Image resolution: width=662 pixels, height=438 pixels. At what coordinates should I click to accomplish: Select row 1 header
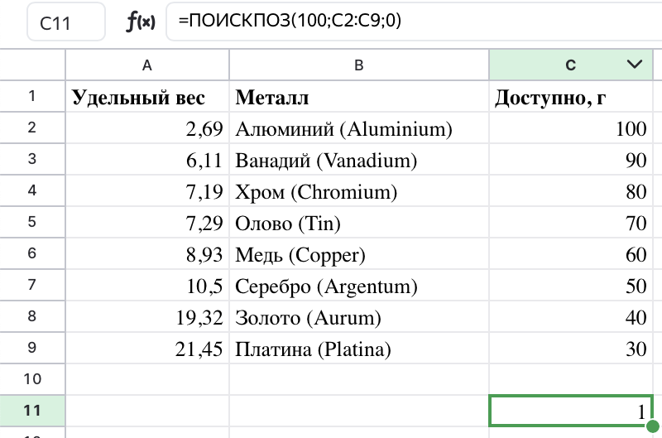pos(32,96)
